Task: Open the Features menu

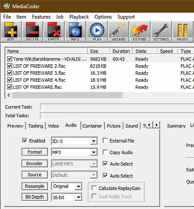Action: coord(41,17)
